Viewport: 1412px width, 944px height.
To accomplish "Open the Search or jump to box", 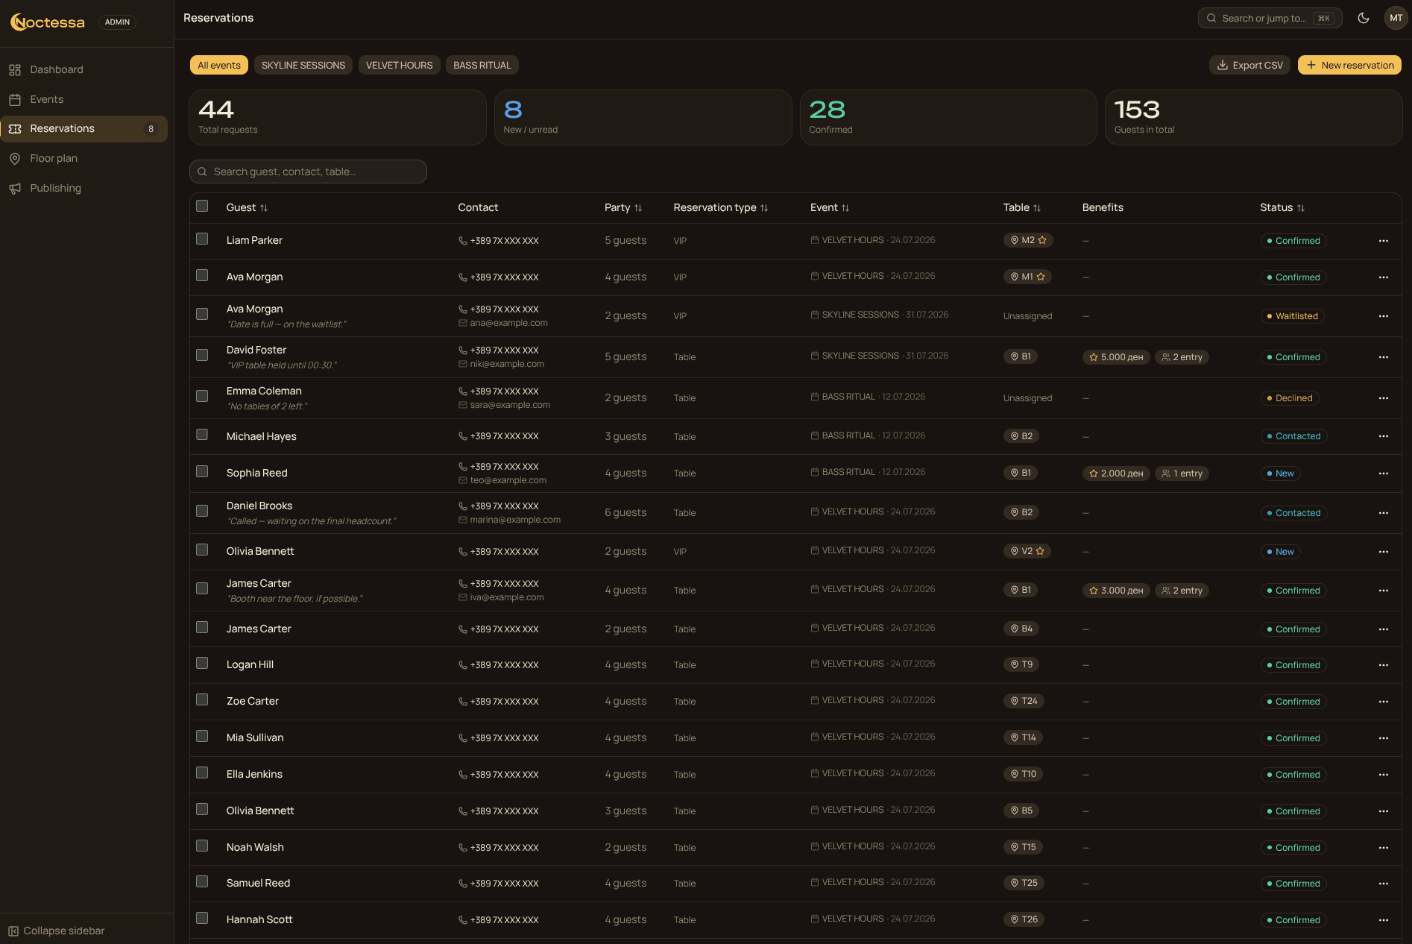I will 1270,18.
